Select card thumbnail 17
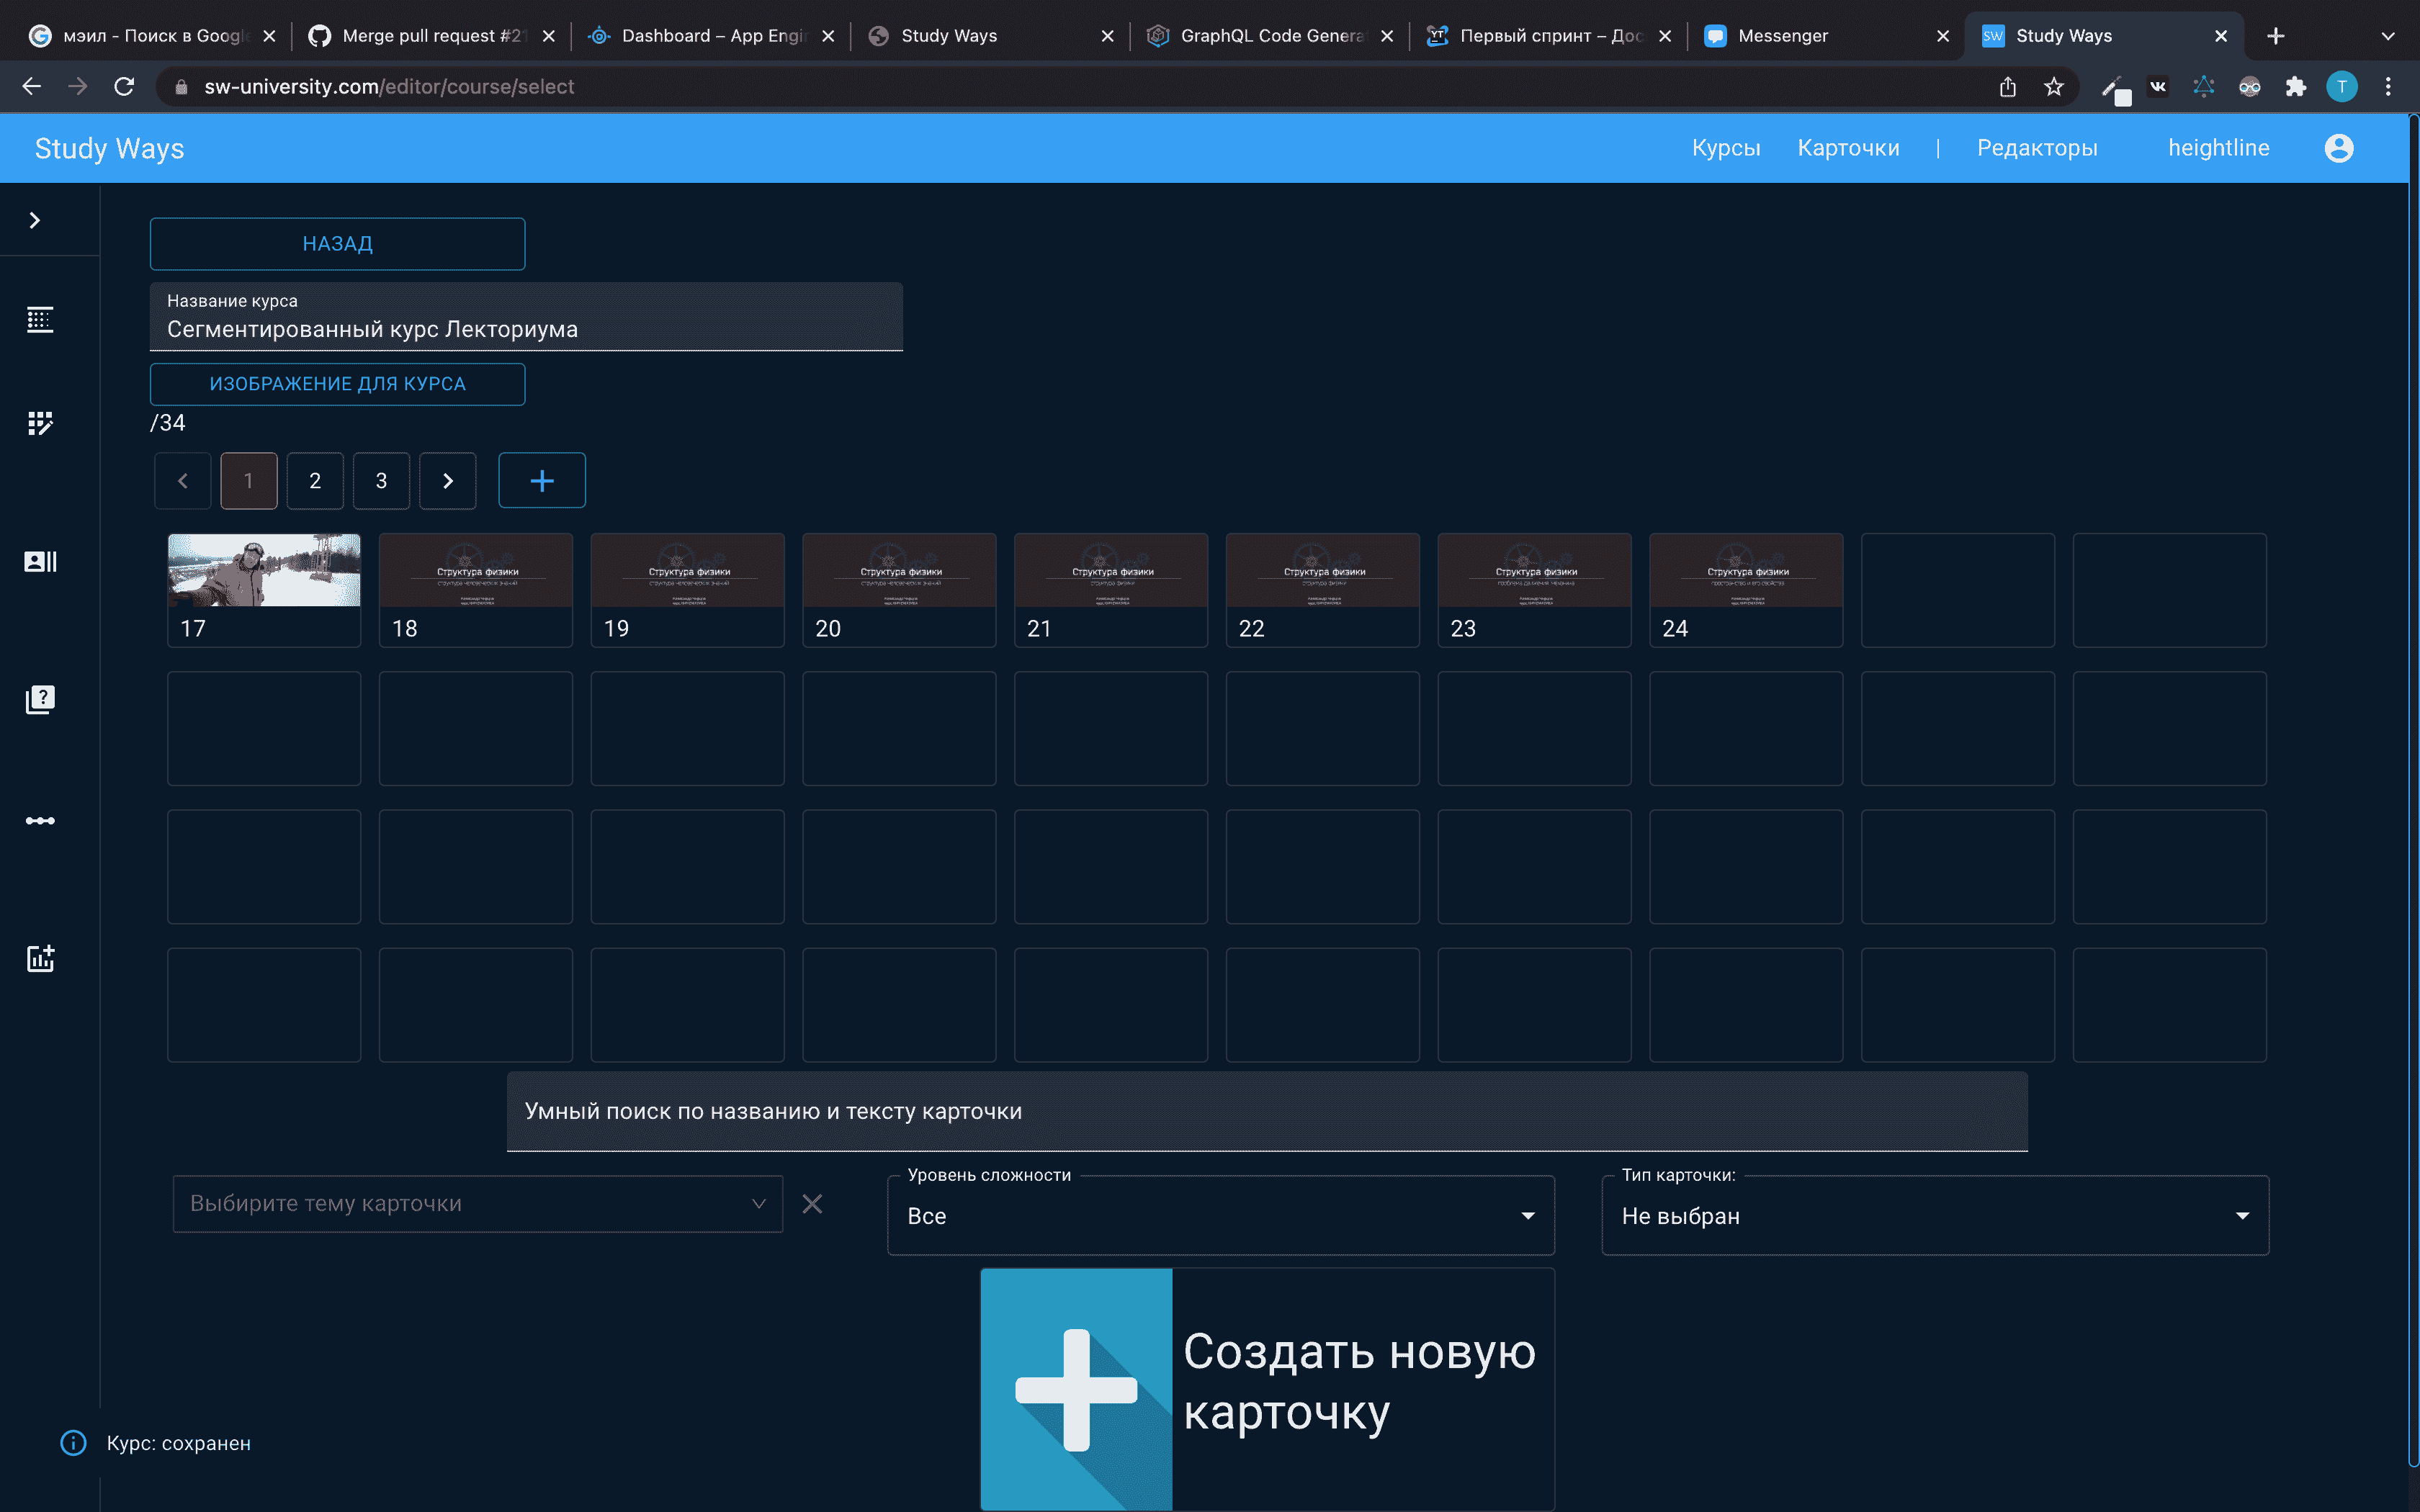 click(264, 590)
